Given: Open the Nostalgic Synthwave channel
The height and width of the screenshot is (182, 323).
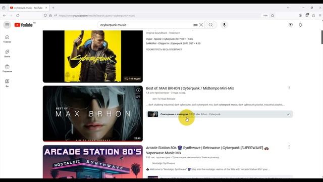Looking at the screenshot, I should (x=164, y=163).
